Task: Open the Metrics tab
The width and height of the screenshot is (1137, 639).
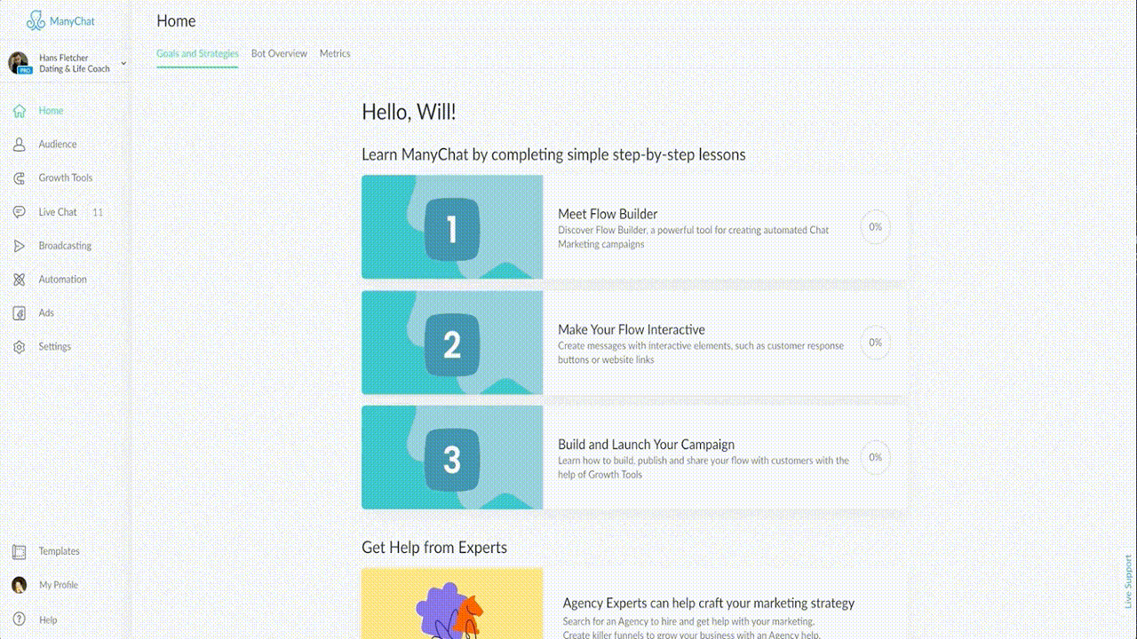Action: tap(335, 53)
